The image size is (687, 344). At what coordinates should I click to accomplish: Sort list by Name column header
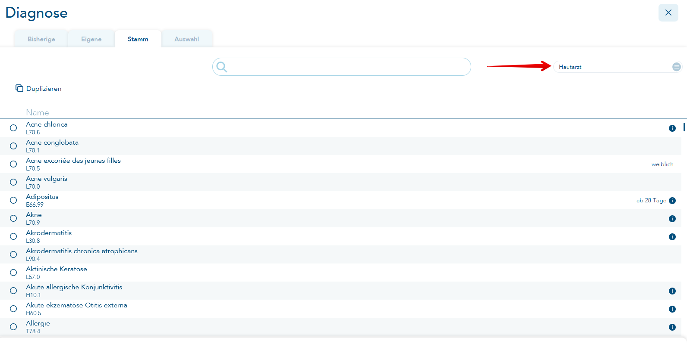click(38, 112)
